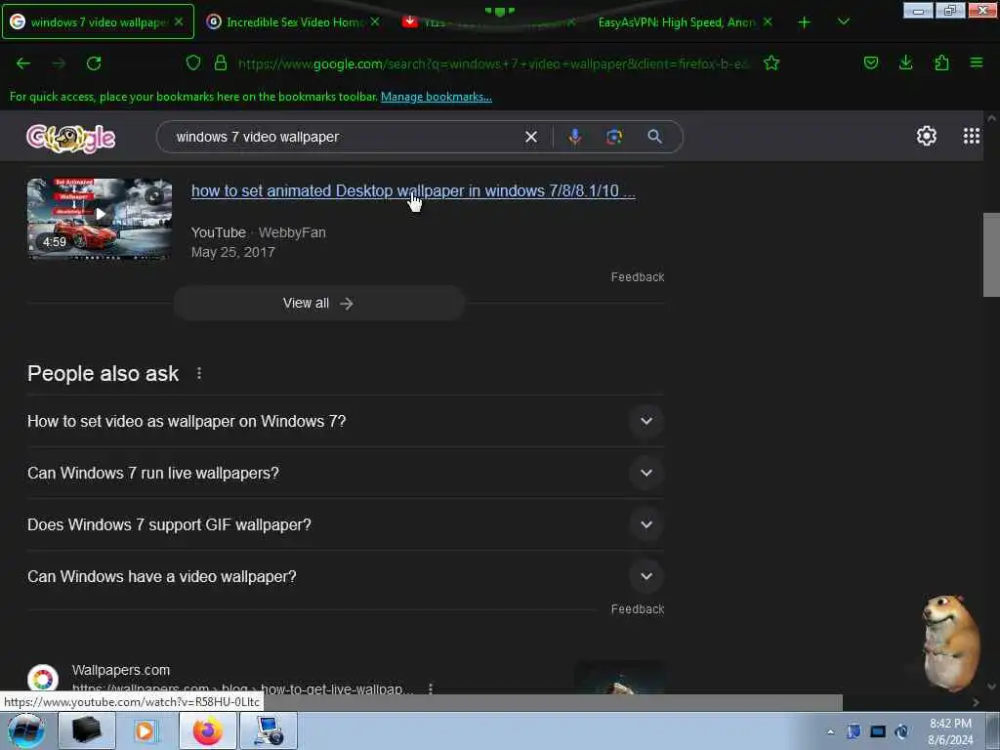
Task: Expand Does Windows 7 support GIF wallpaper question
Action: click(x=346, y=524)
